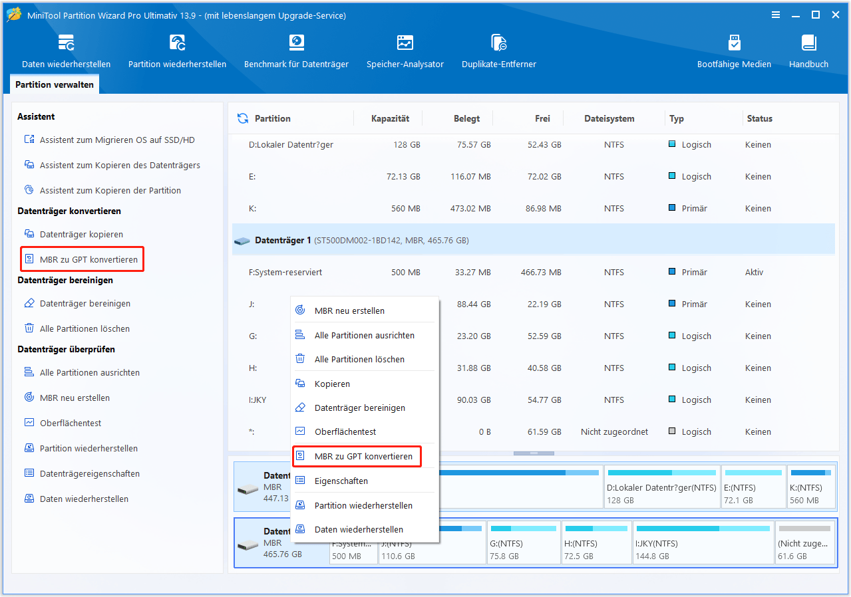Choose Oberflächentest in the context menu
This screenshot has height=597, width=851.
365,432
